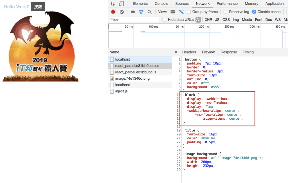
Task: Filter requests by XHR type
Action: (208, 20)
